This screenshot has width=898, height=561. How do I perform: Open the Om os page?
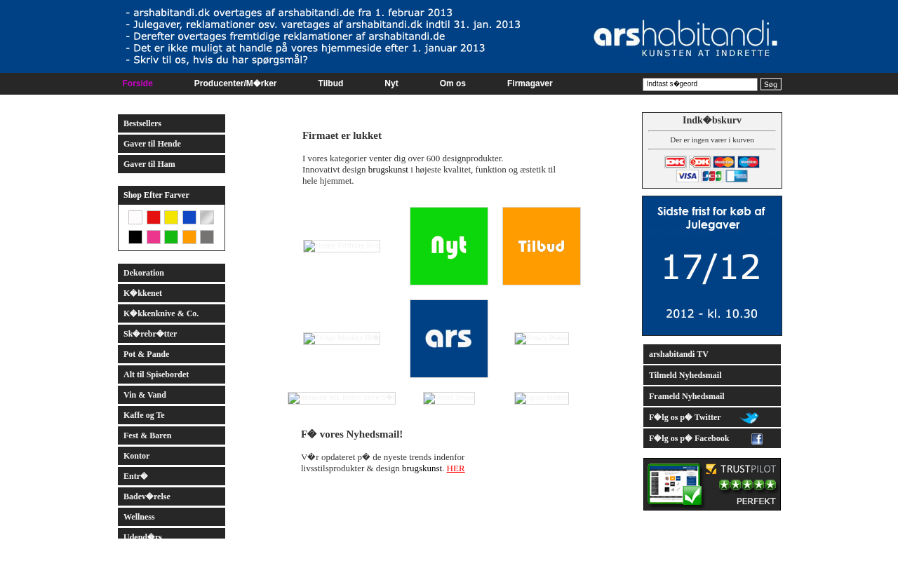tap(453, 83)
